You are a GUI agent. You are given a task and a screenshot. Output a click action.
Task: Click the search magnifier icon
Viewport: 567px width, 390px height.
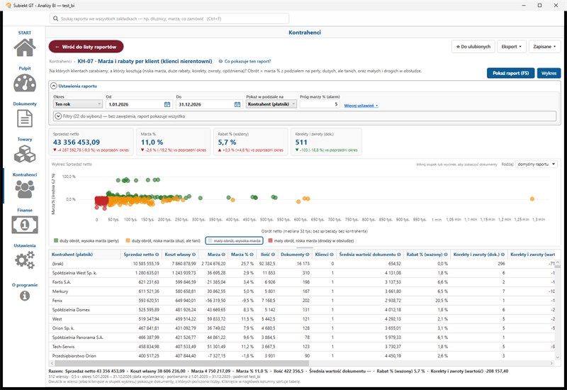[x=55, y=18]
